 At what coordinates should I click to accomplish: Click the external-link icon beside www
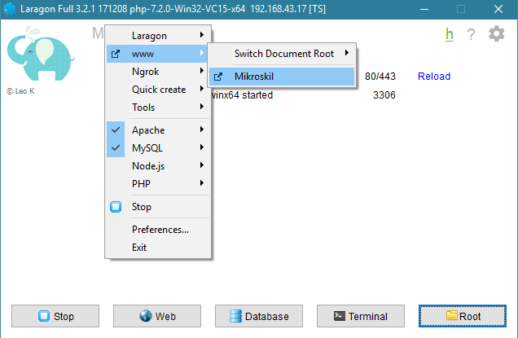116,54
